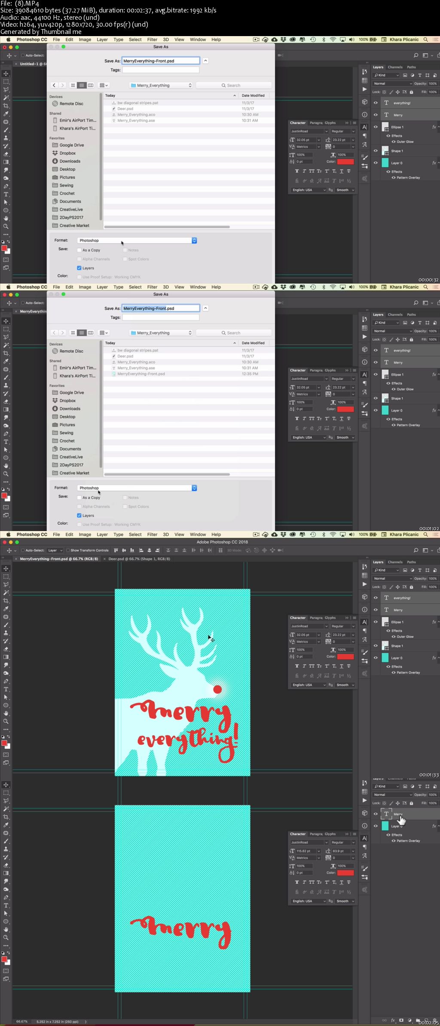Open File menu in frame stamped 00:00:32

[56, 40]
